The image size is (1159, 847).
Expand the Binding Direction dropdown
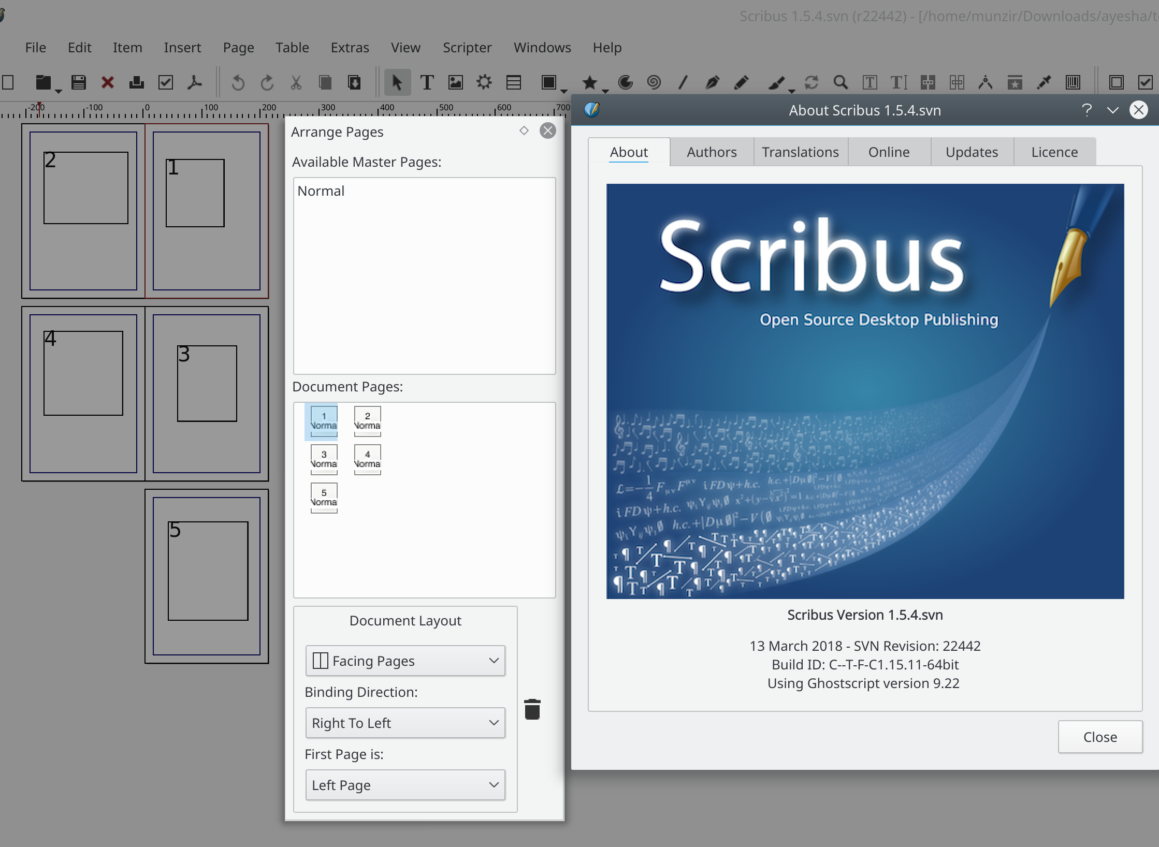(x=405, y=723)
